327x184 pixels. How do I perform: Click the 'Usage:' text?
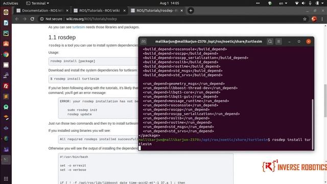[x=54, y=53]
